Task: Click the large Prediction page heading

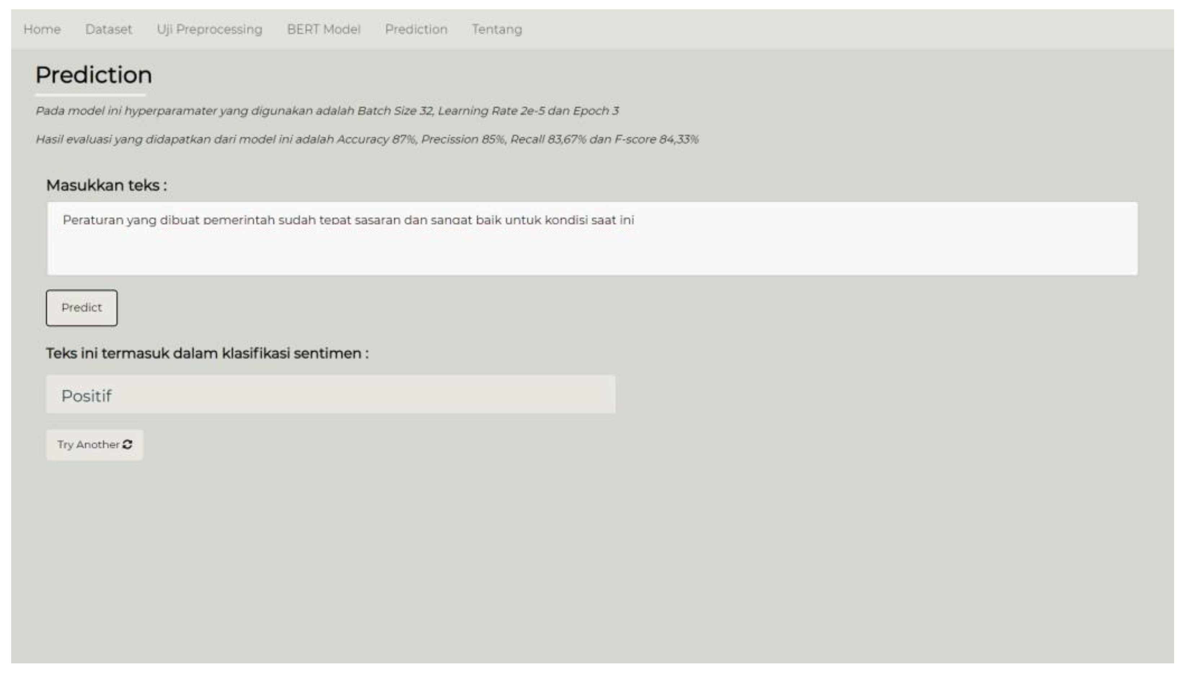Action: coord(93,75)
